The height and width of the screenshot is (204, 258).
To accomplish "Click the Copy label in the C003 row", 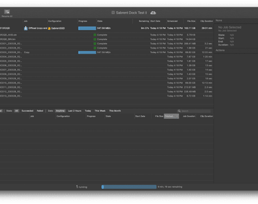I will 27,53.
